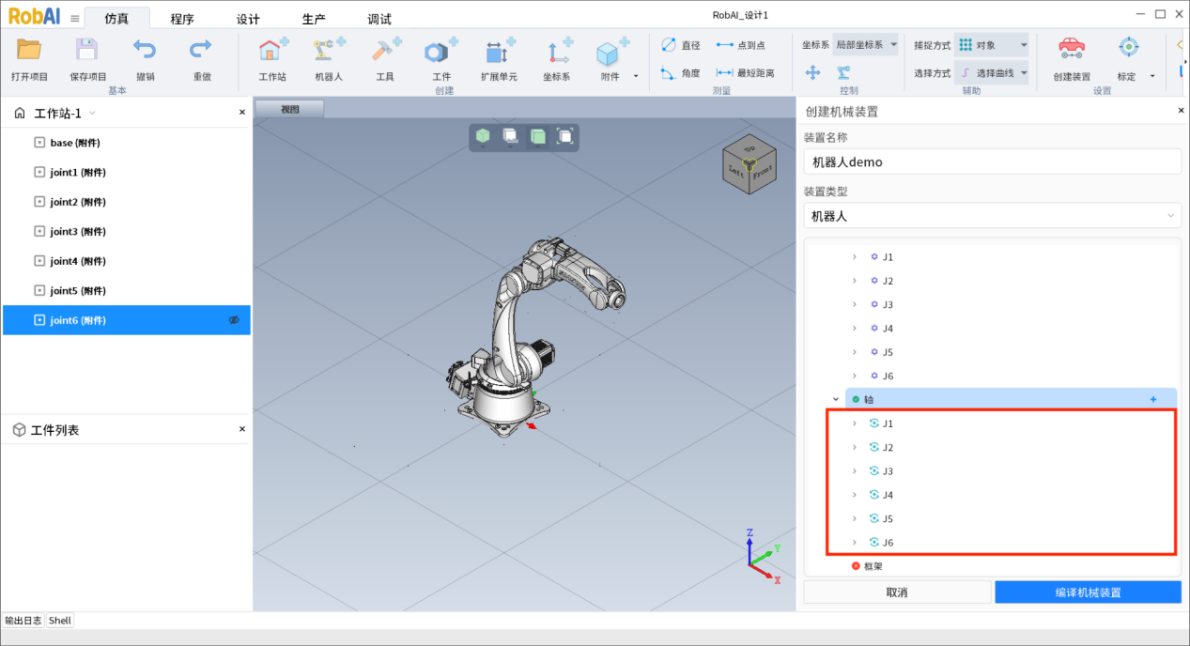Click first green cube view-mode icon in viewport
The height and width of the screenshot is (646, 1190).
(x=483, y=136)
